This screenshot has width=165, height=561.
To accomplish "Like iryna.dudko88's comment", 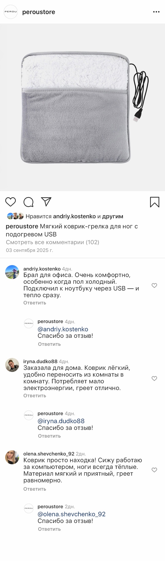I will coord(154,378).
